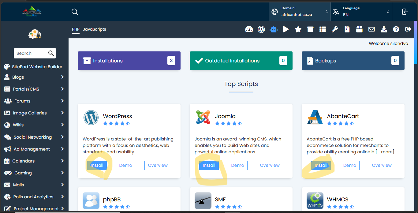The height and width of the screenshot is (213, 418).
Task: Click the phpBB logo icon
Action: (x=91, y=200)
